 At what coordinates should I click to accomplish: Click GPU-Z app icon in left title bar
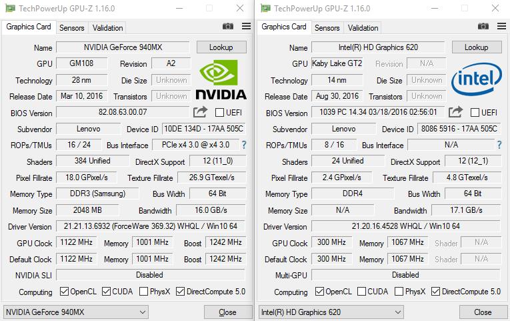click(x=11, y=8)
